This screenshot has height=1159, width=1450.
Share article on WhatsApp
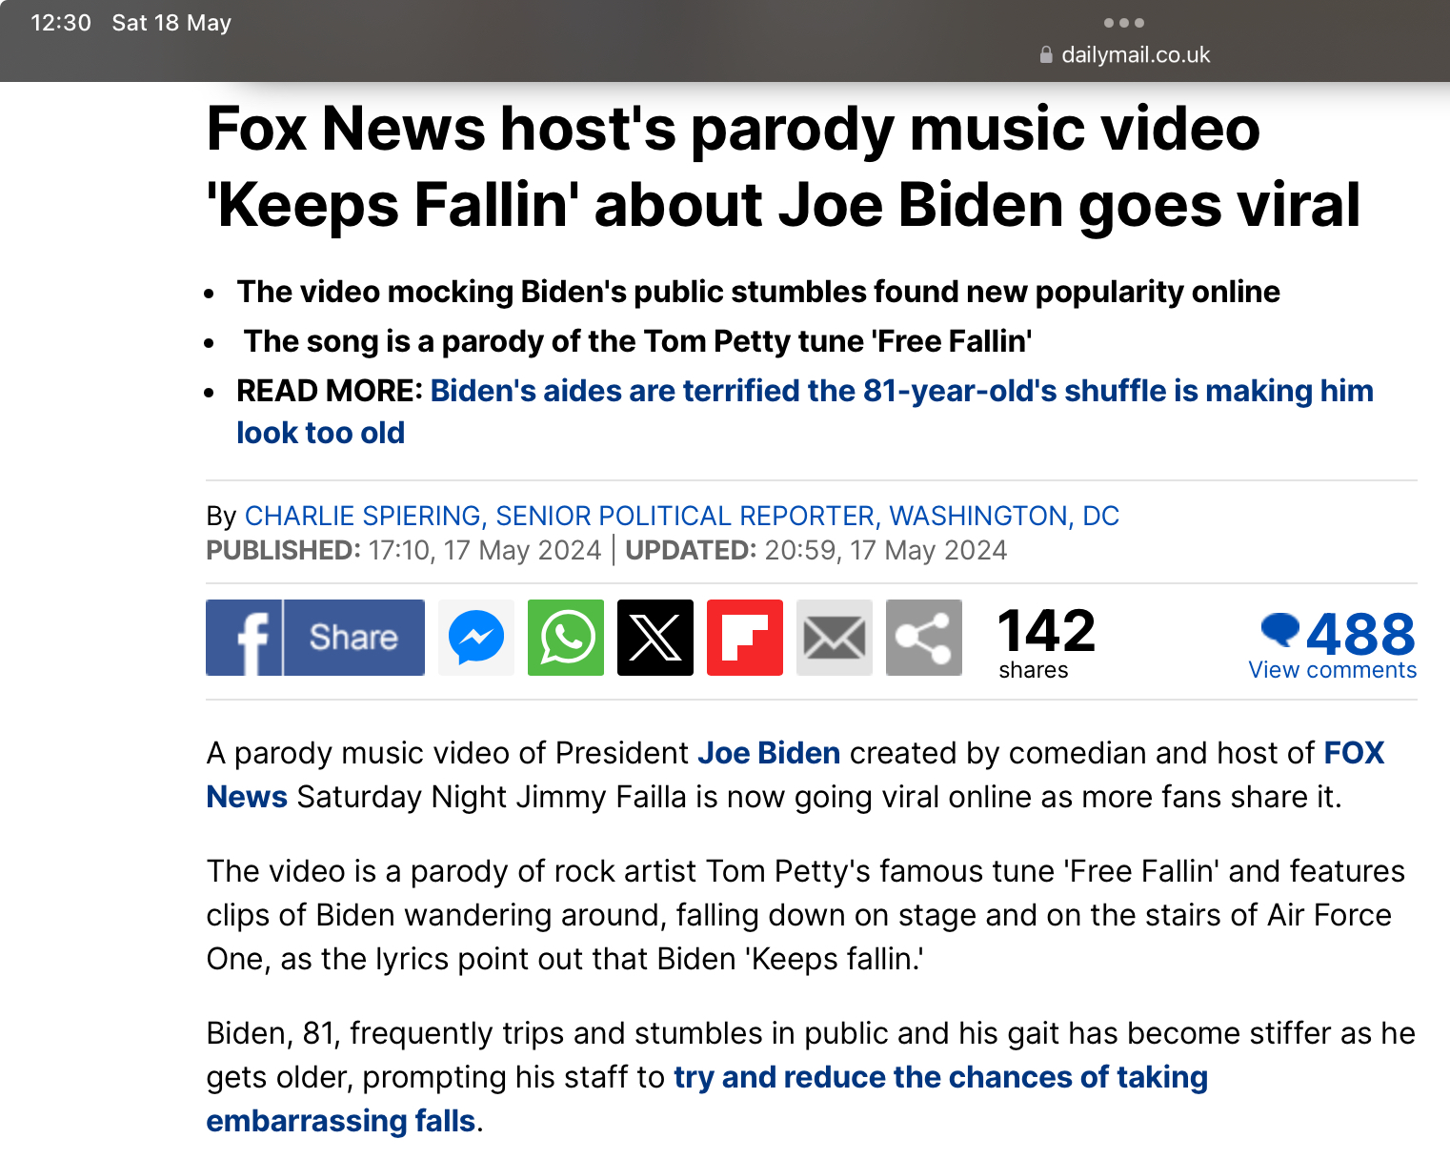click(566, 638)
